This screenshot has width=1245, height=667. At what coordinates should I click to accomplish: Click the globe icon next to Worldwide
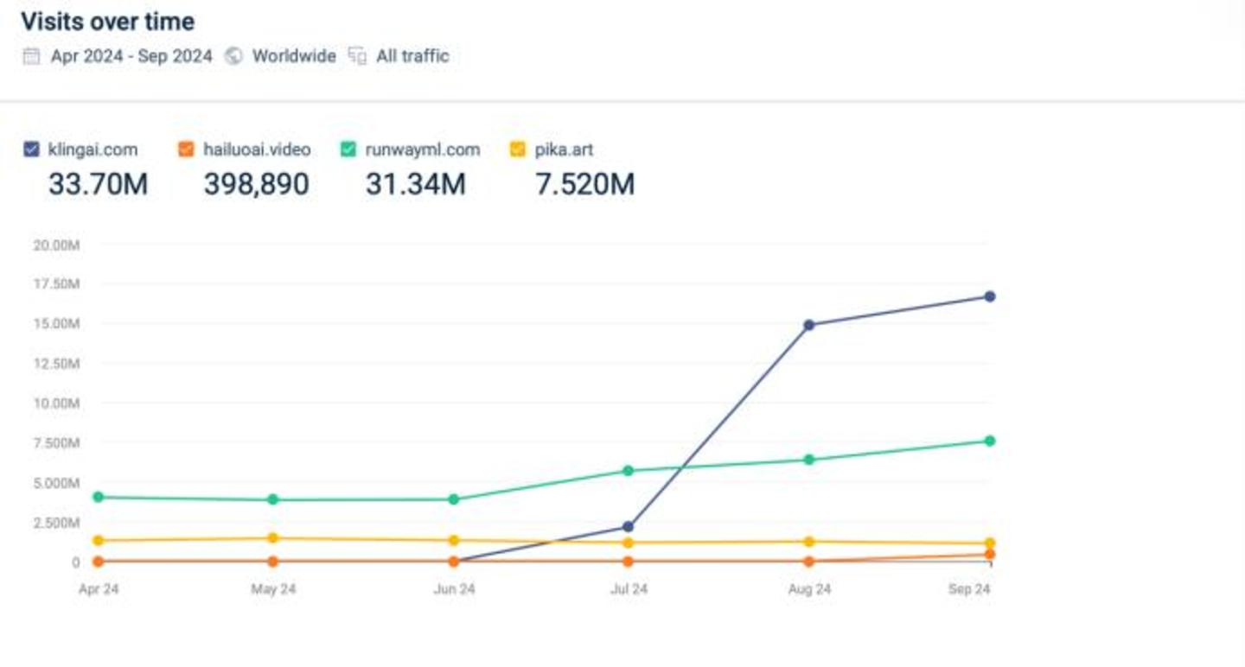tap(233, 57)
